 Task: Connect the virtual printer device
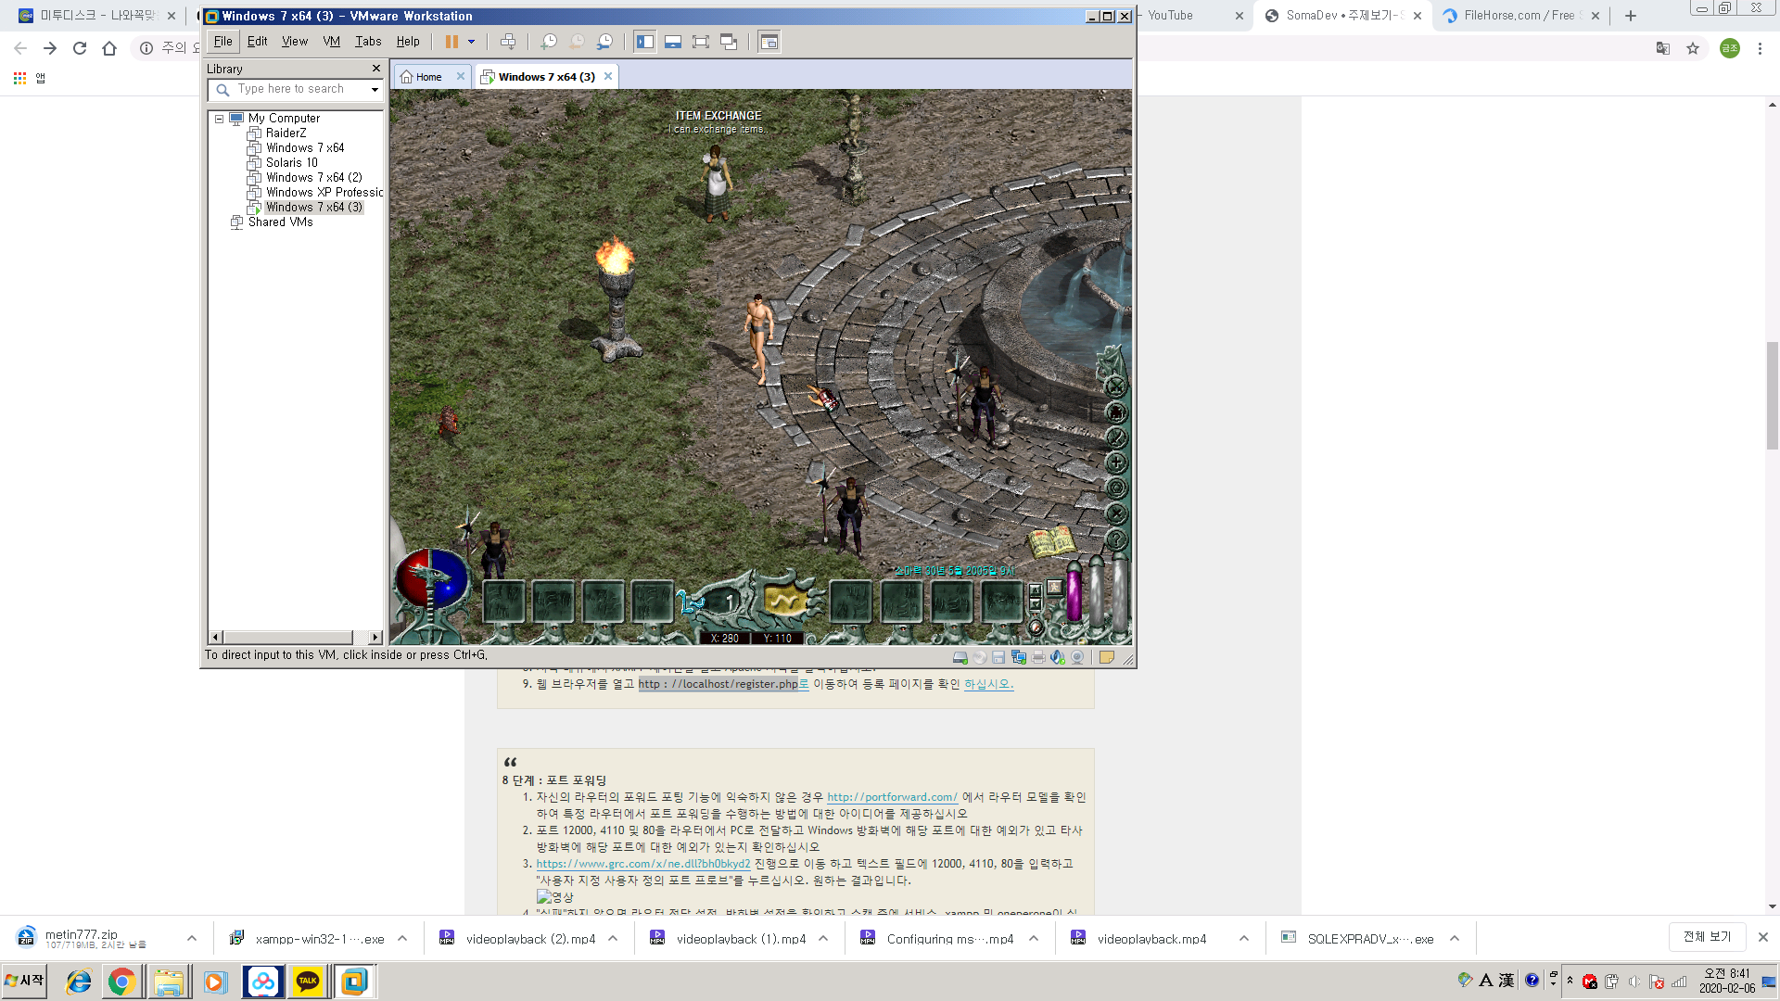[x=1038, y=656]
